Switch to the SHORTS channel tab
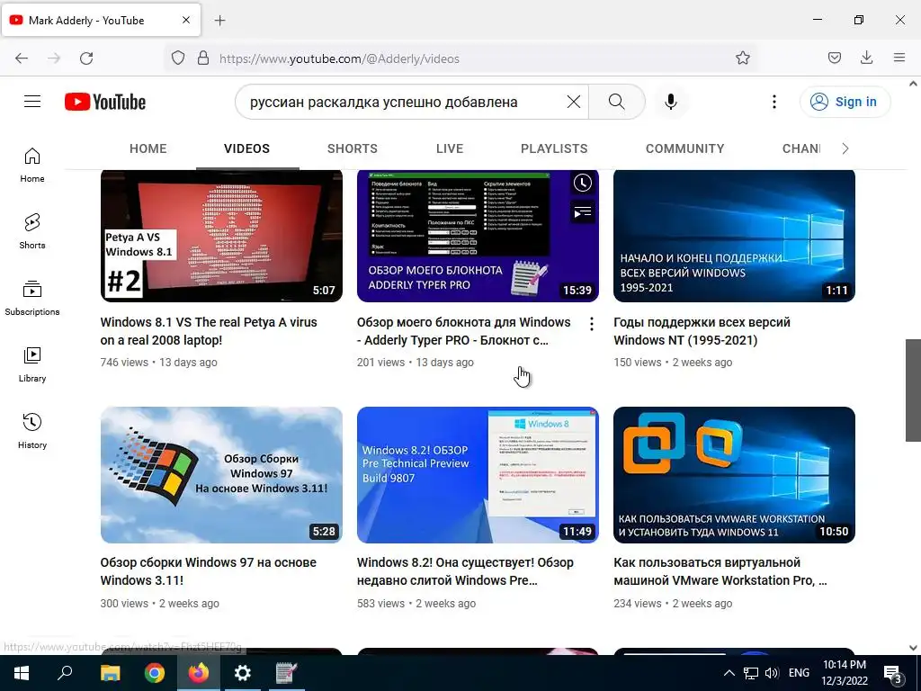 [x=353, y=148]
